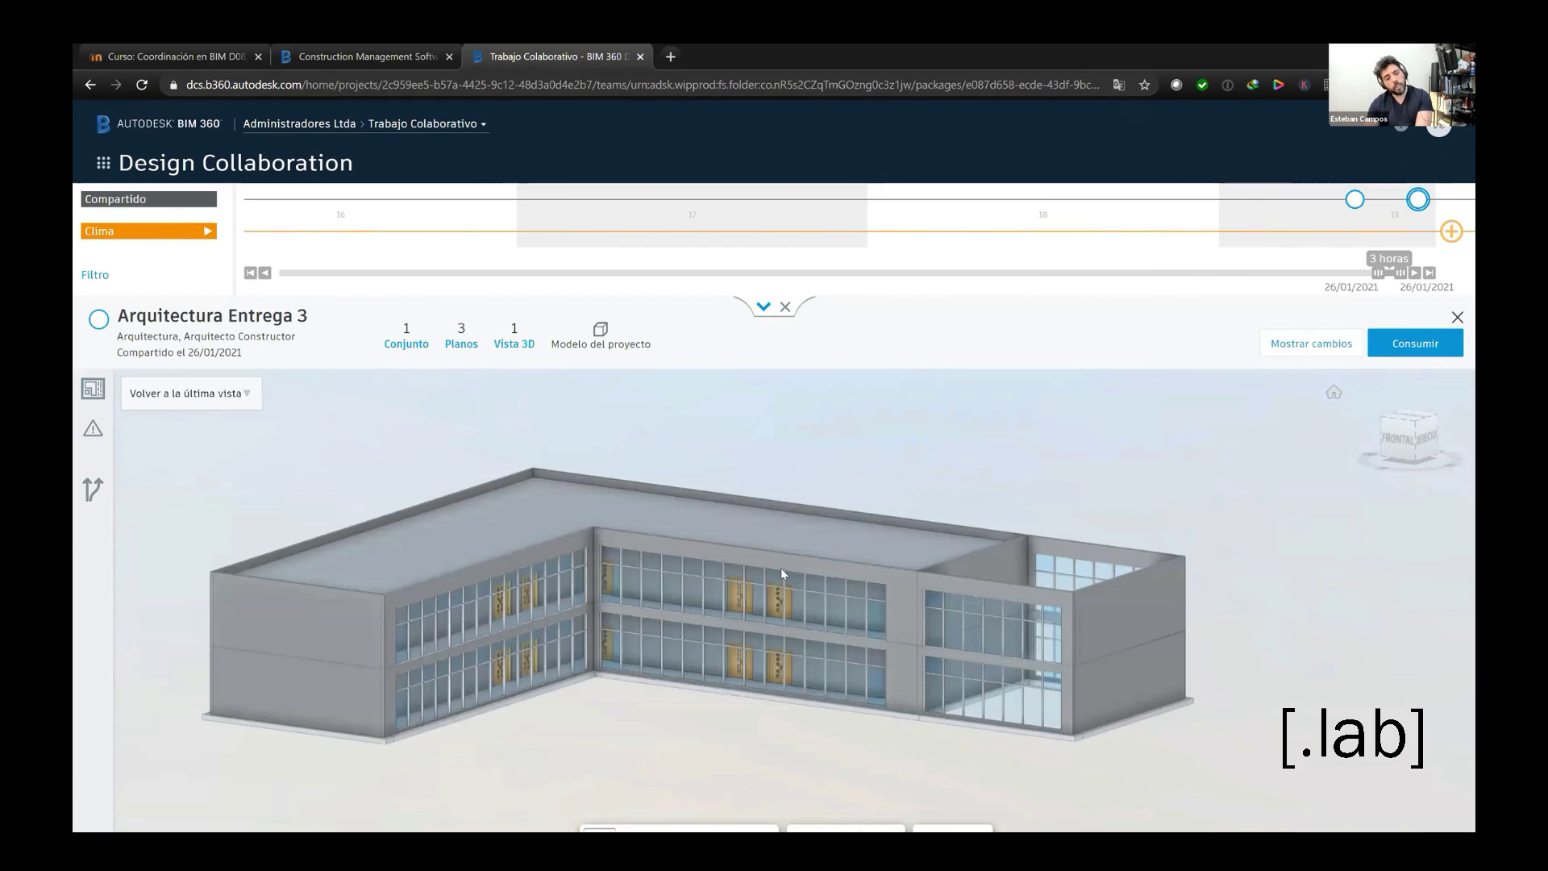Open the issues warning triangle icon
The height and width of the screenshot is (871, 1548).
point(93,428)
